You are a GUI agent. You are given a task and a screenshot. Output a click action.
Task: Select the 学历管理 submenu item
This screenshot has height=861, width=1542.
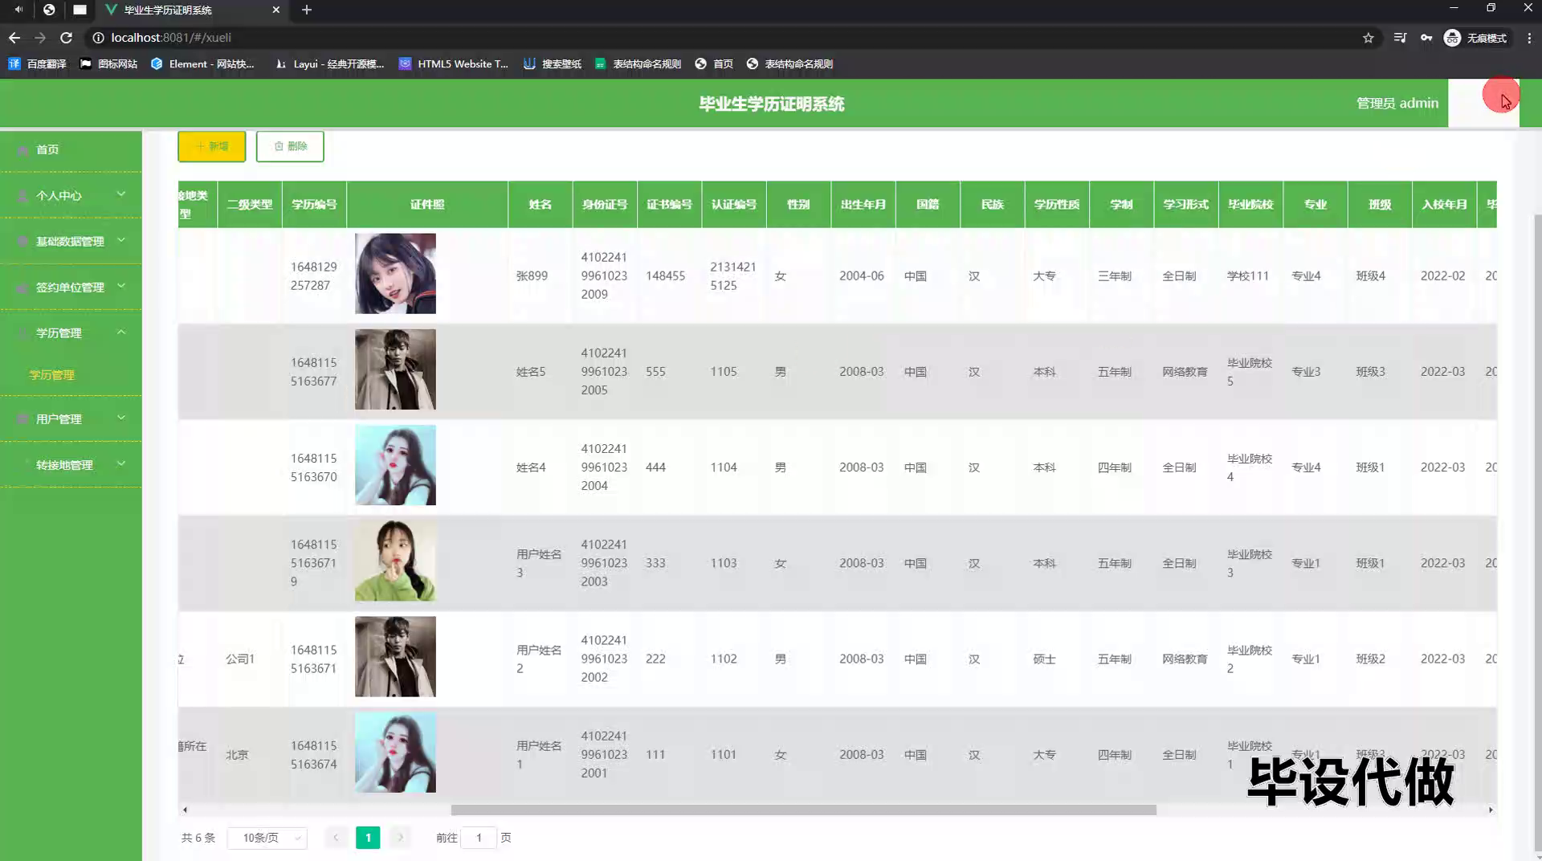pyautogui.click(x=51, y=375)
